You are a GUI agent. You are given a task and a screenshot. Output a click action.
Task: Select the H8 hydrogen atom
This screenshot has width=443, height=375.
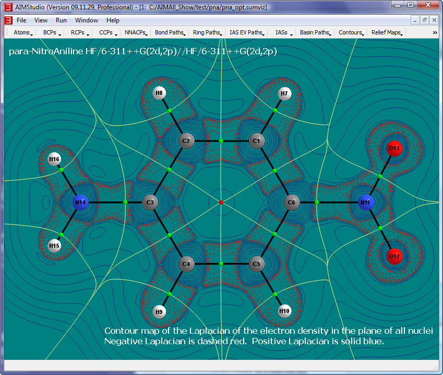click(x=160, y=93)
